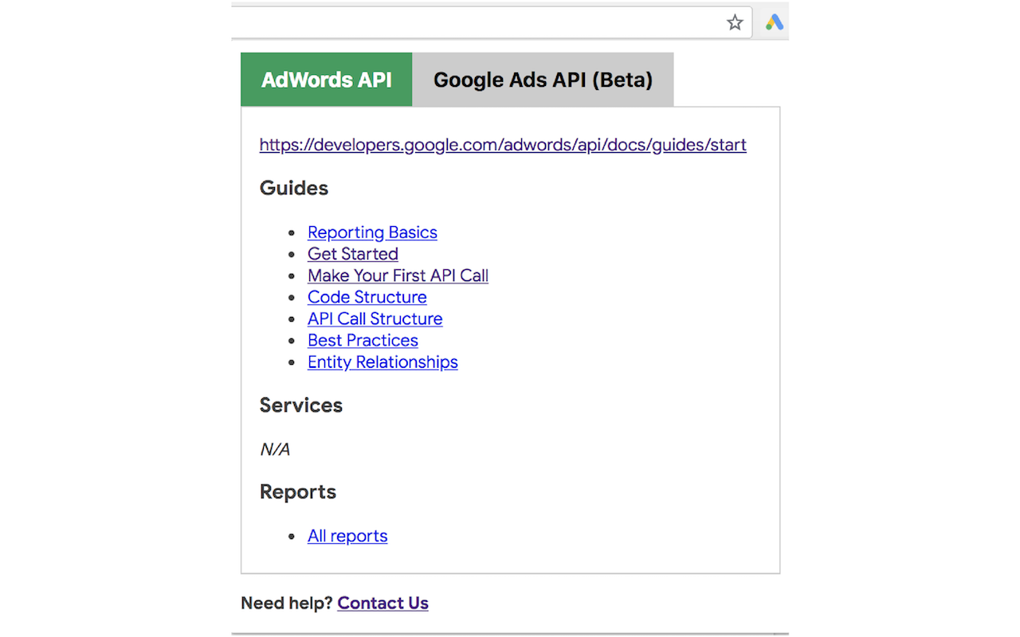Image resolution: width=1020 pixels, height=637 pixels.
Task: Open the Code Structure guide
Action: pyautogui.click(x=367, y=297)
